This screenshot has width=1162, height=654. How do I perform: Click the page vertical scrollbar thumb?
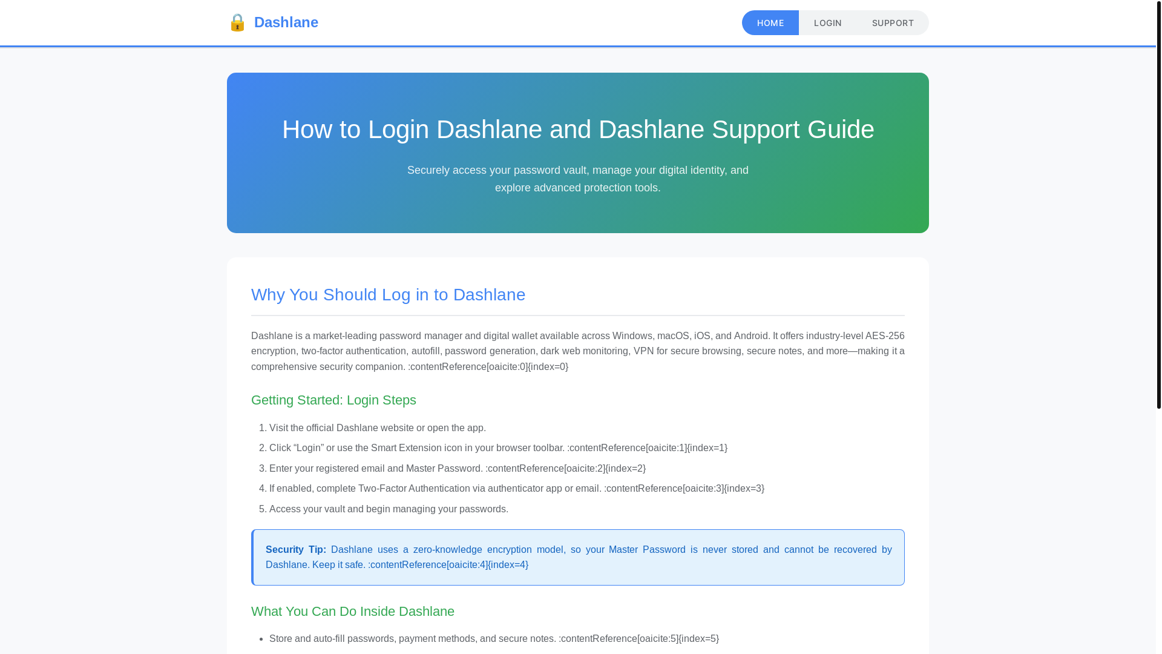pyautogui.click(x=1159, y=204)
